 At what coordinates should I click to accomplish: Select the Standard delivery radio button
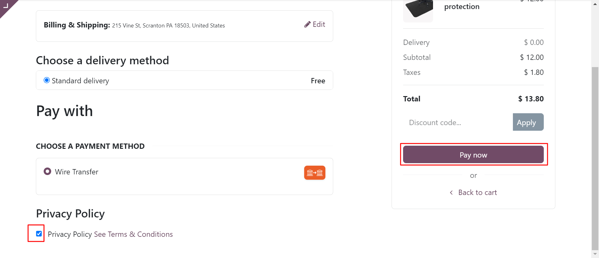pos(47,80)
